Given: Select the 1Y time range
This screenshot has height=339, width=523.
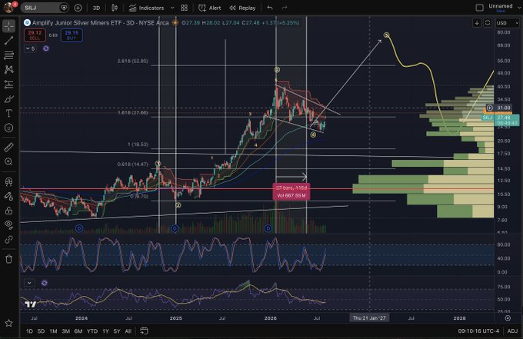Looking at the screenshot, I should tap(105, 331).
